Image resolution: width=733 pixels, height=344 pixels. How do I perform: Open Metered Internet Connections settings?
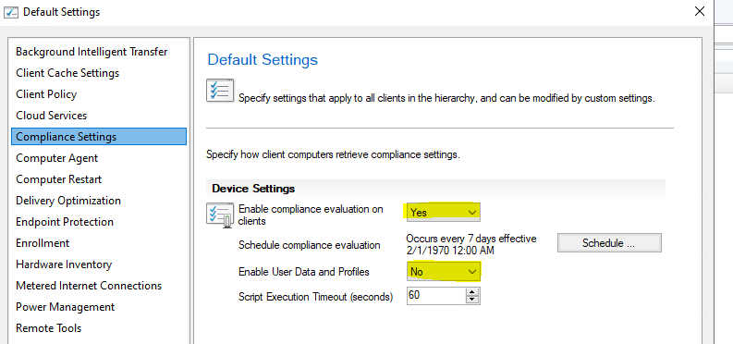point(89,286)
